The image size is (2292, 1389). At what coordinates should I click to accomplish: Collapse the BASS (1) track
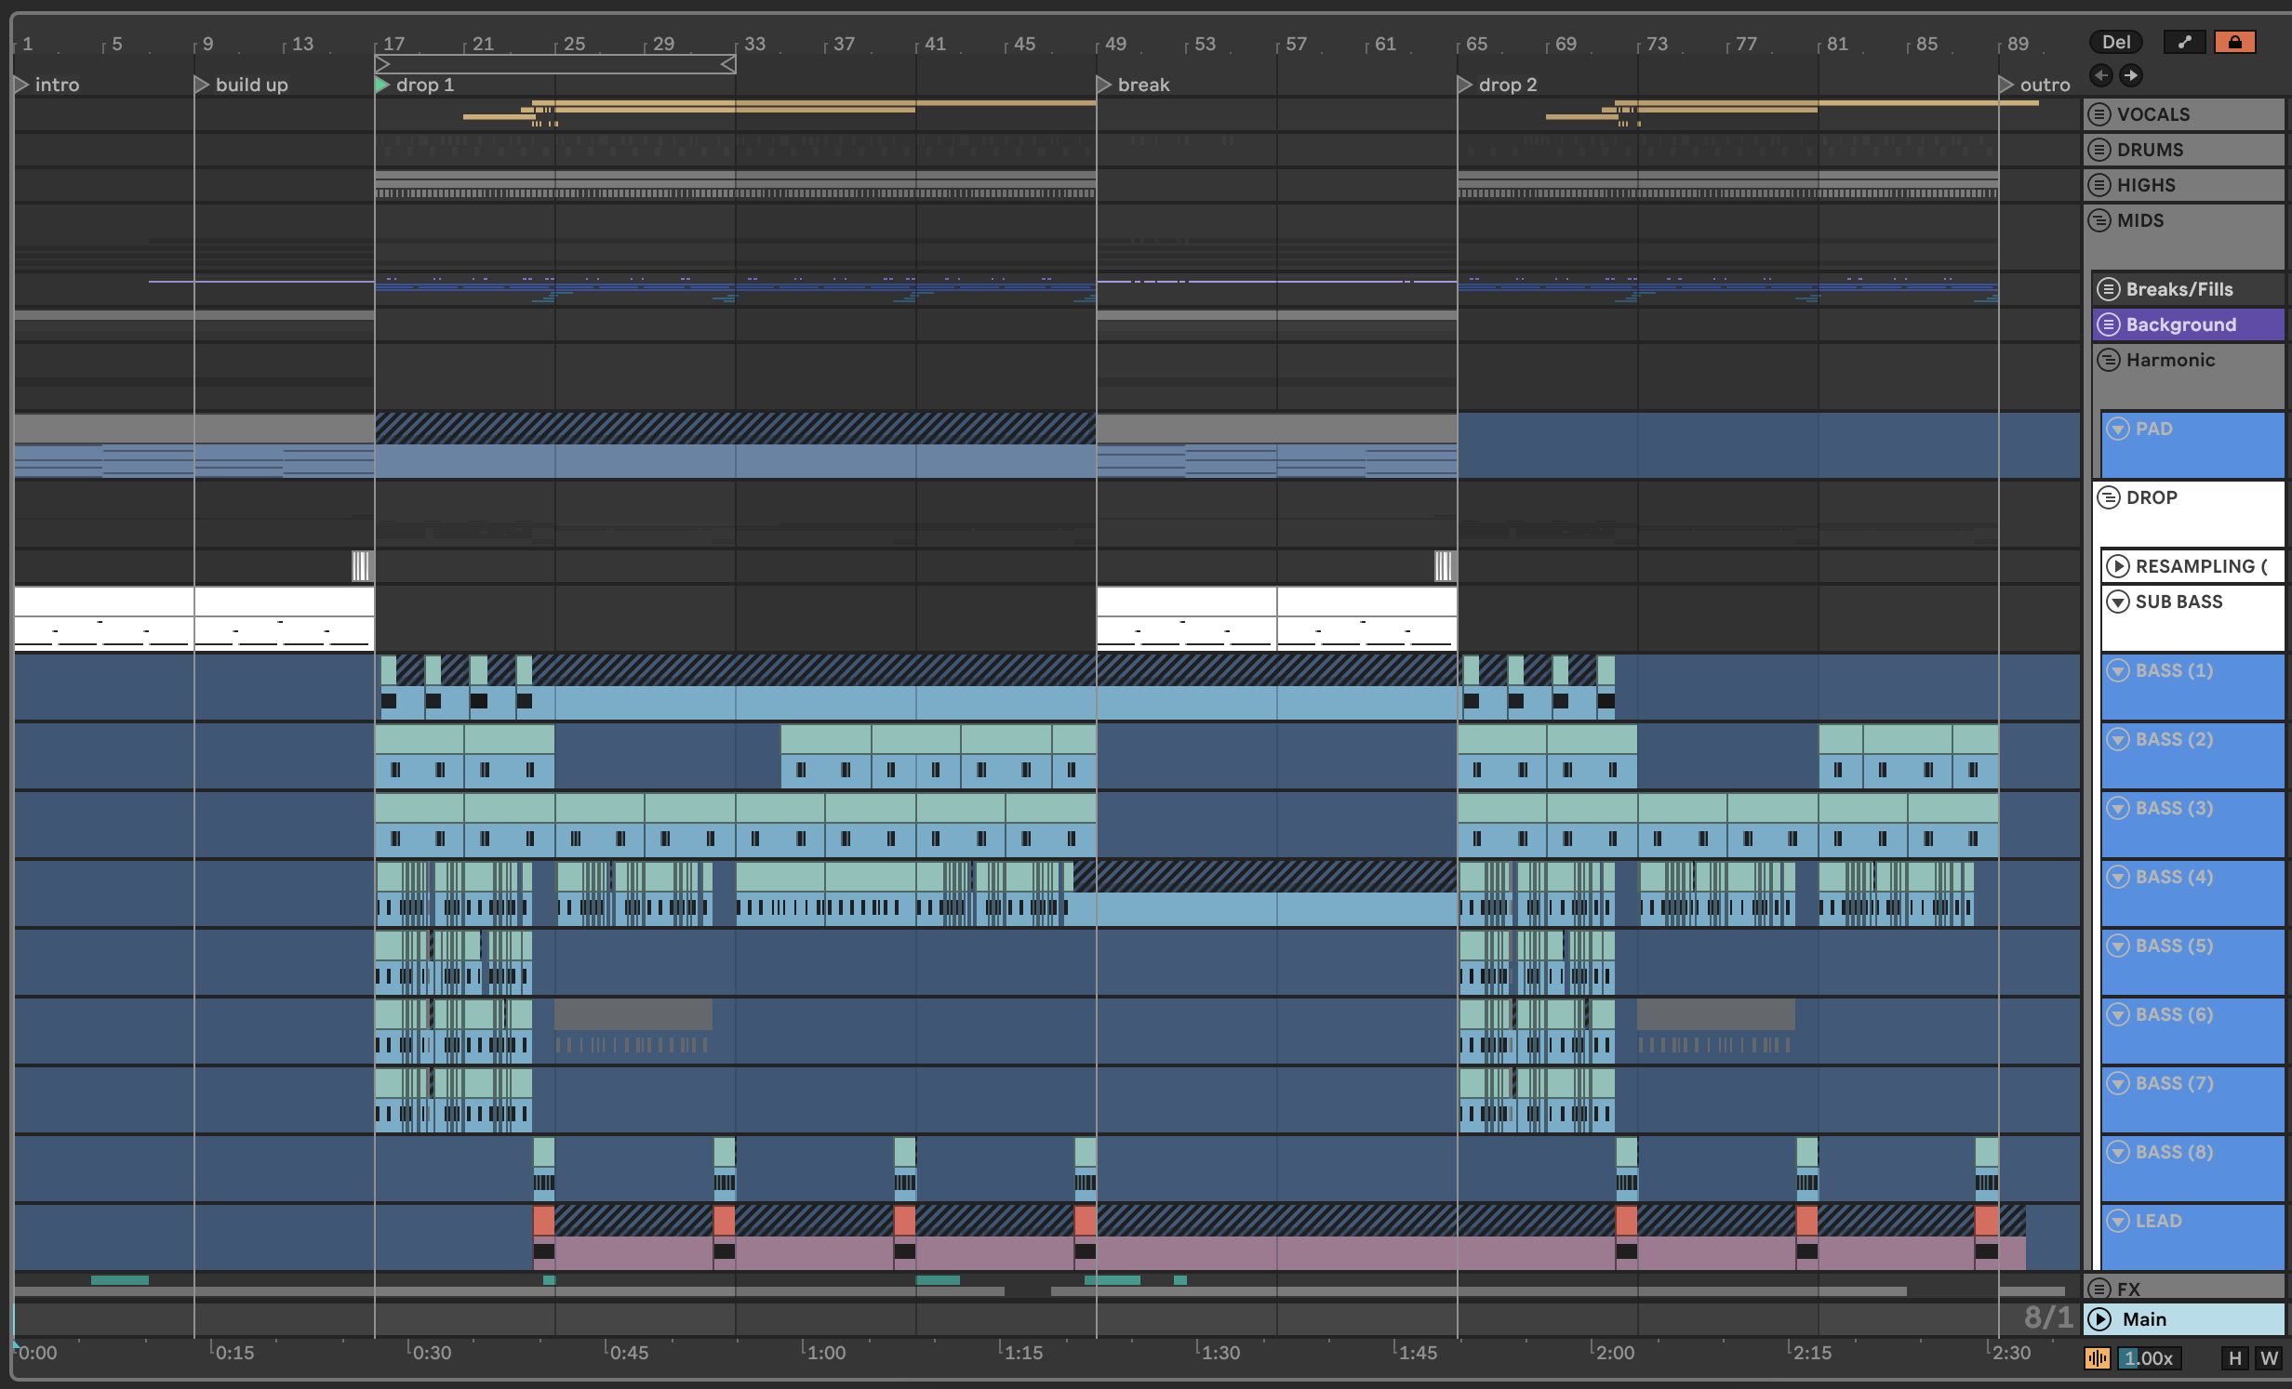2118,670
